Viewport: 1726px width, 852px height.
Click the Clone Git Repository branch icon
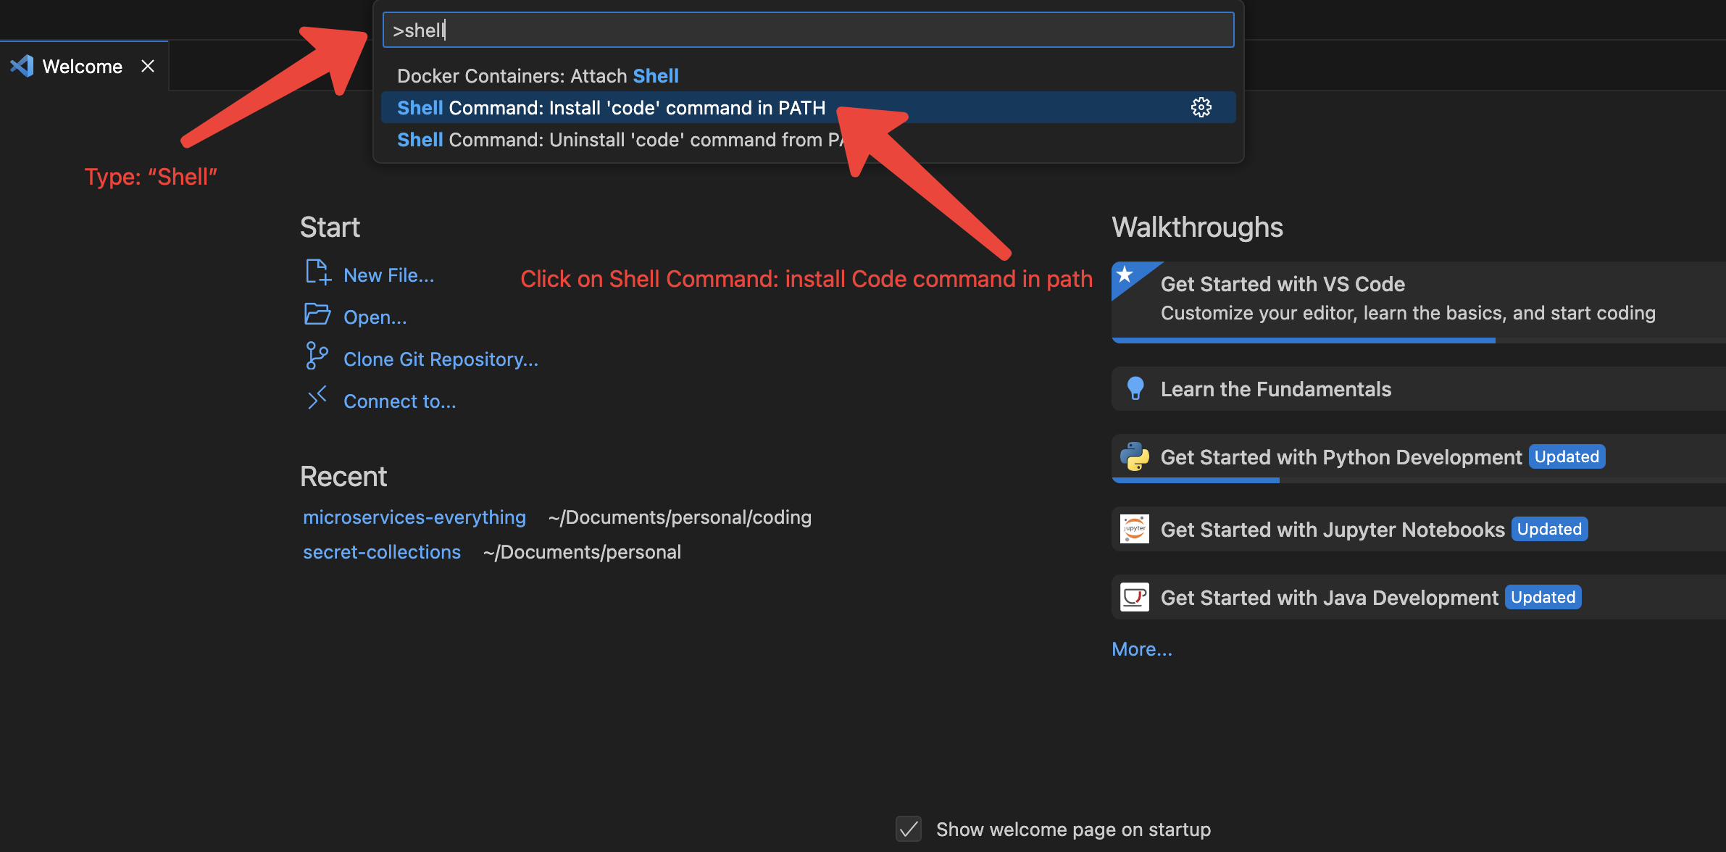(x=317, y=356)
